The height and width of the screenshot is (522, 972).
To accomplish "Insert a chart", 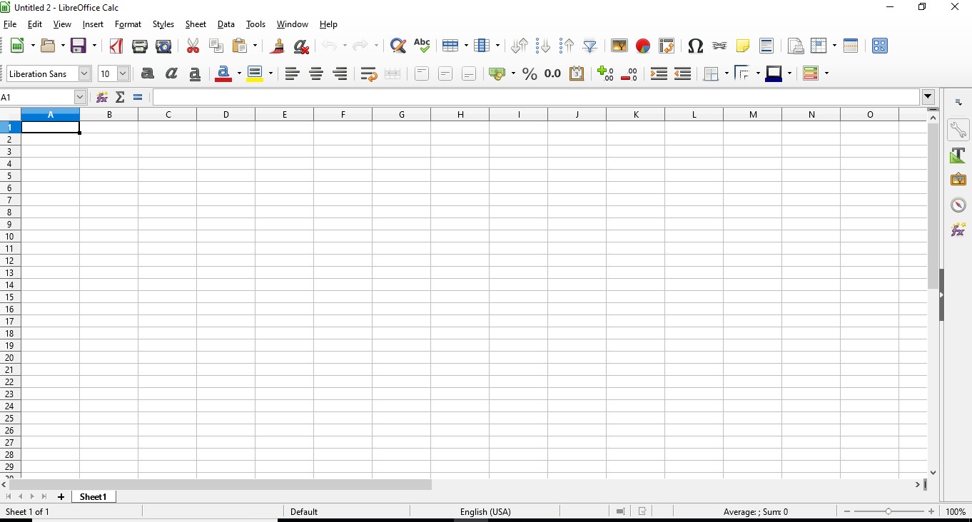I will 643,46.
